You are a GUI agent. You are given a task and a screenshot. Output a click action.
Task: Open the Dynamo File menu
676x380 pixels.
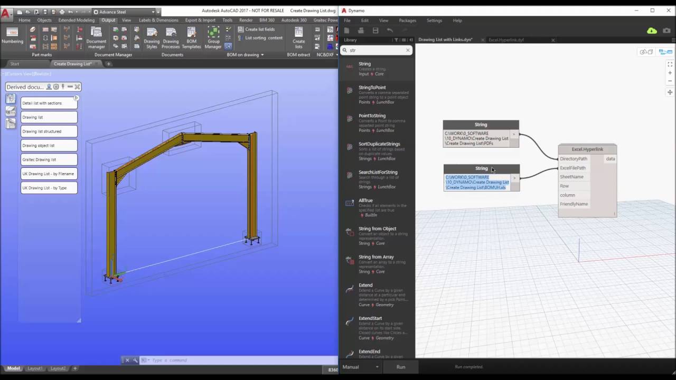347,21
